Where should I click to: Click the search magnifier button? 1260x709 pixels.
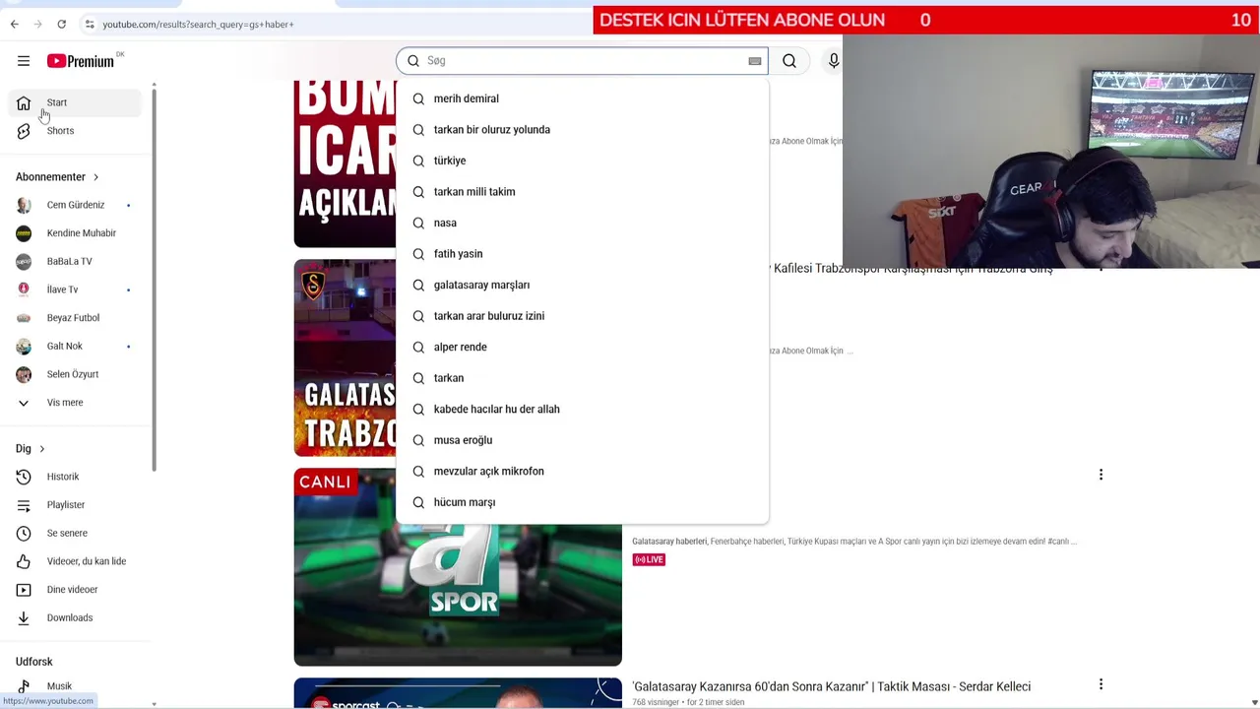(789, 61)
